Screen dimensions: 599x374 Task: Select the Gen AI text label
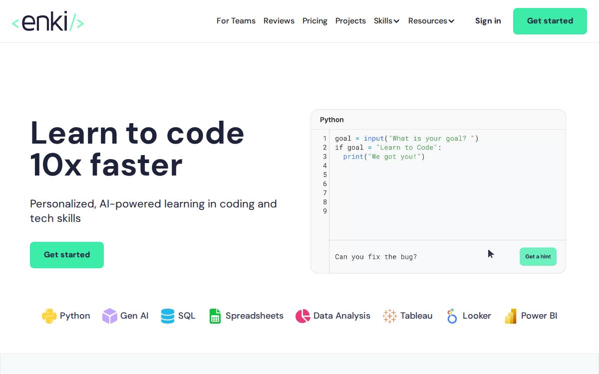[x=134, y=316]
